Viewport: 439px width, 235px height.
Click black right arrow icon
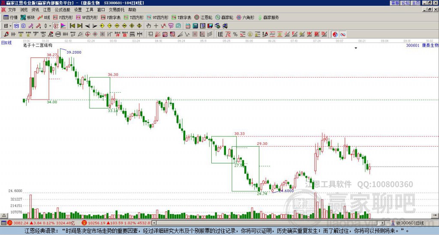95,26
